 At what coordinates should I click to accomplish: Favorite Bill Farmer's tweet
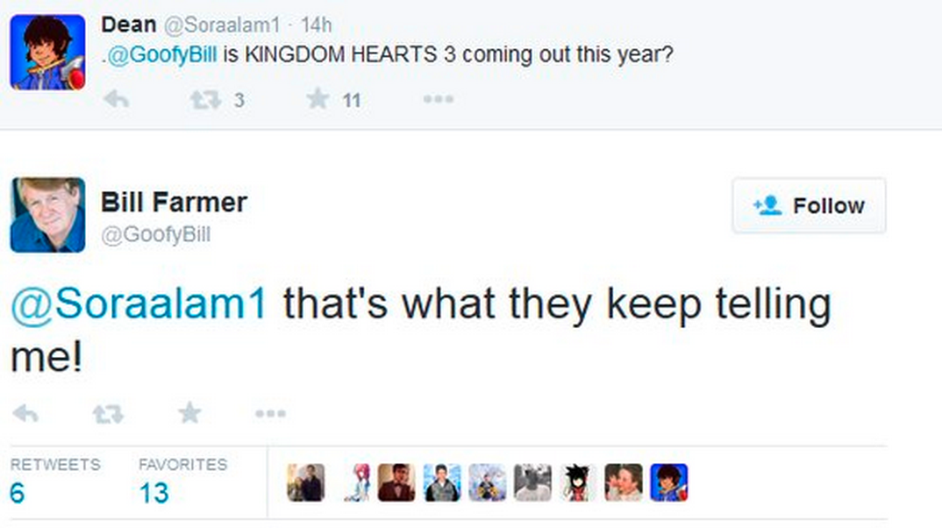click(x=189, y=412)
